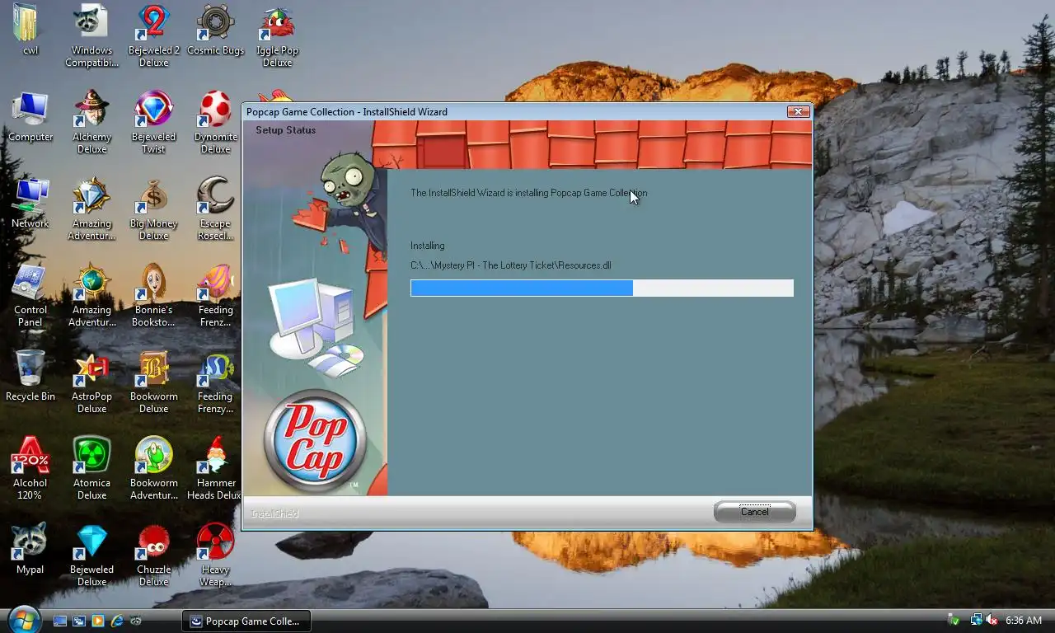The width and height of the screenshot is (1055, 633).
Task: Select Popcap Game Colle... taskbar button
Action: coord(246,621)
